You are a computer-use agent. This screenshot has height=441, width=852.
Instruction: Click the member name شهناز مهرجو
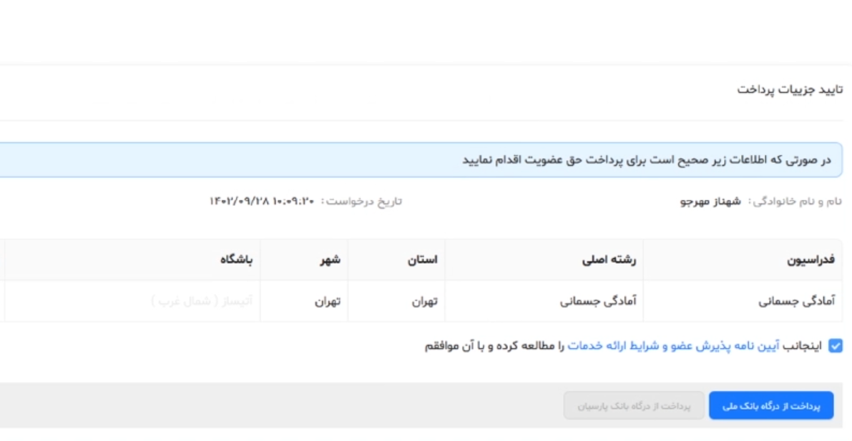[x=710, y=201]
